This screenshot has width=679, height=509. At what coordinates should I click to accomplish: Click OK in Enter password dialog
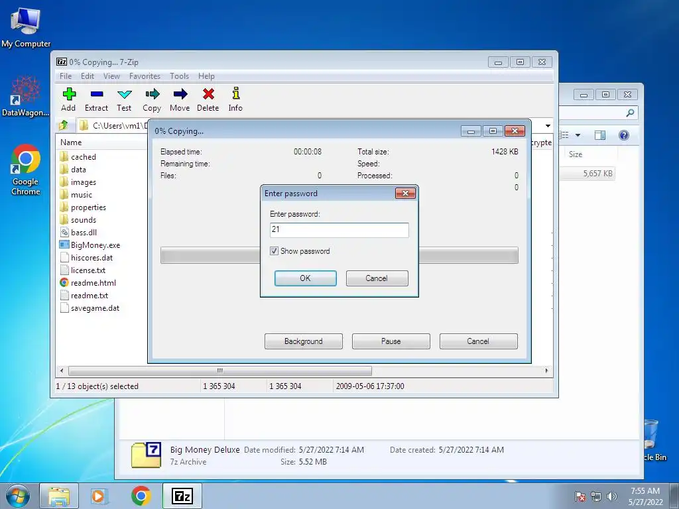point(305,278)
